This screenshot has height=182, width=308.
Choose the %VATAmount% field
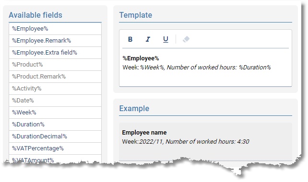point(55,159)
